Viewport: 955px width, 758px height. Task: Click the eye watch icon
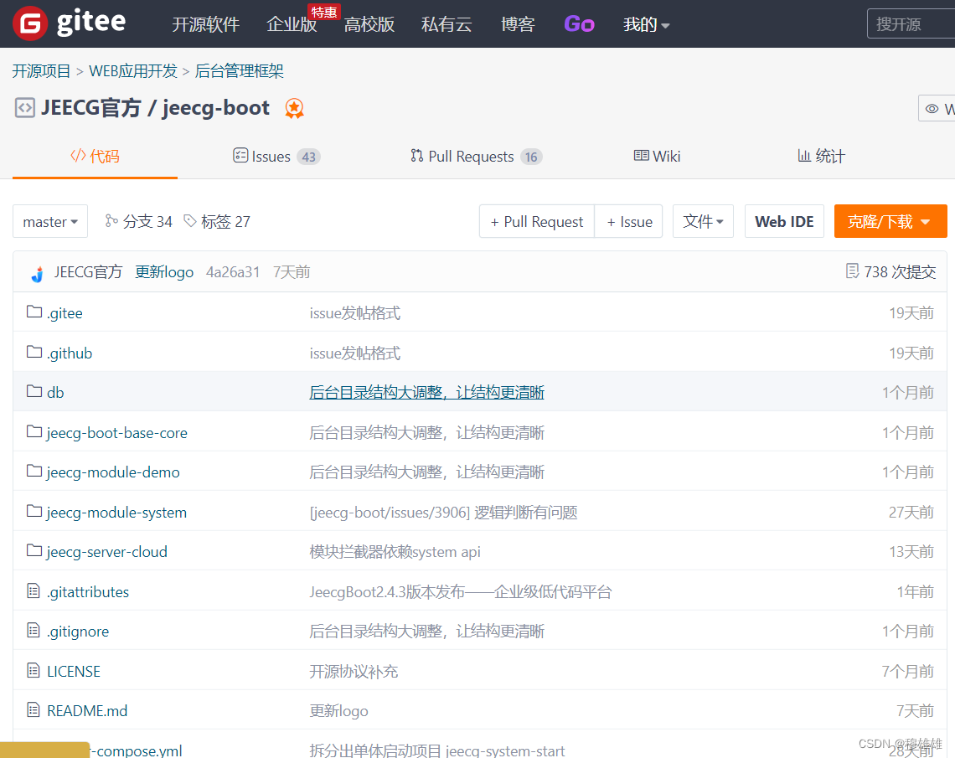(932, 108)
